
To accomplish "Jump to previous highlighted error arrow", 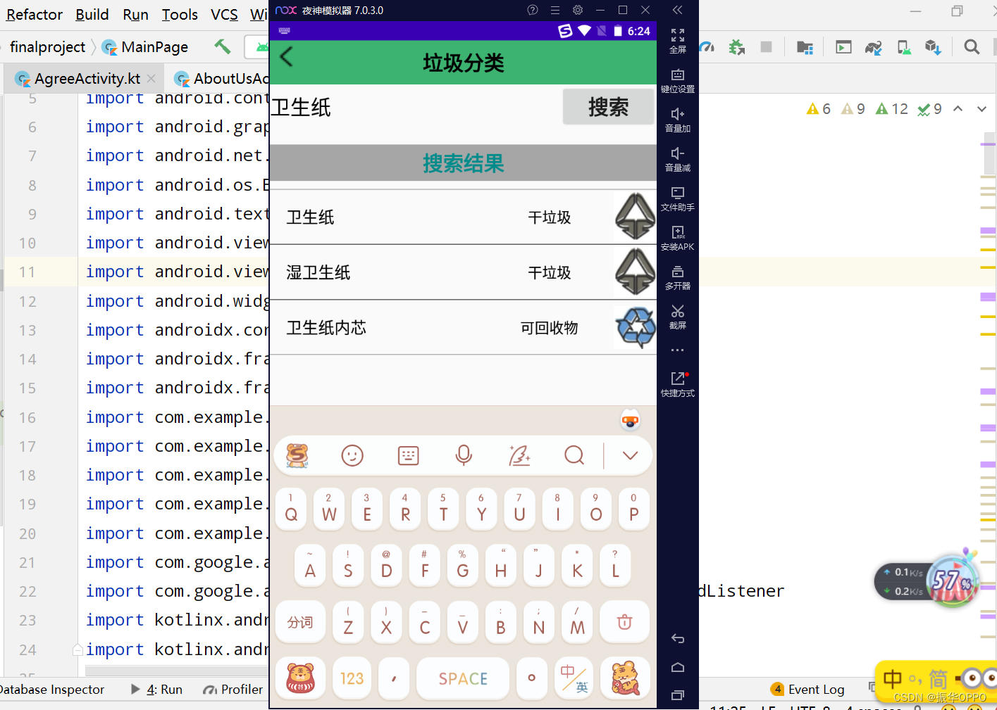I will (x=958, y=108).
